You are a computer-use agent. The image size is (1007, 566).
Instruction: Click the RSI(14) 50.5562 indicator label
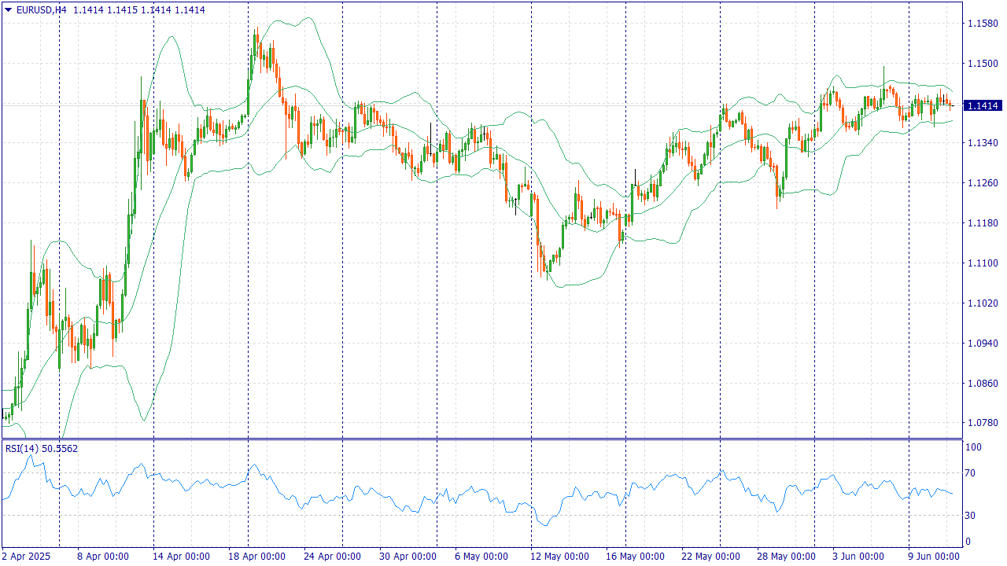[x=42, y=448]
